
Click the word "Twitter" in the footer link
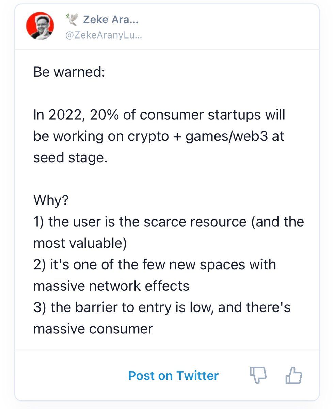(197, 376)
